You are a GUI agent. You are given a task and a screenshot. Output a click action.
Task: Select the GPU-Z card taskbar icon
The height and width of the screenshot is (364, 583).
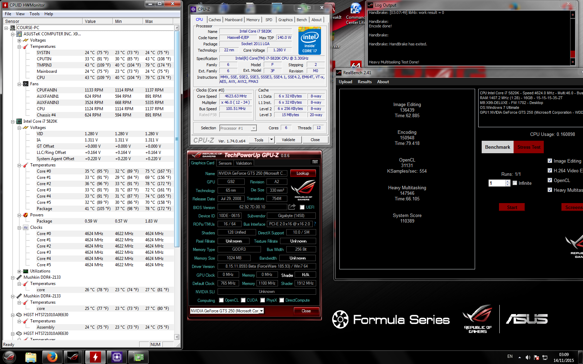pyautogui.click(x=138, y=357)
